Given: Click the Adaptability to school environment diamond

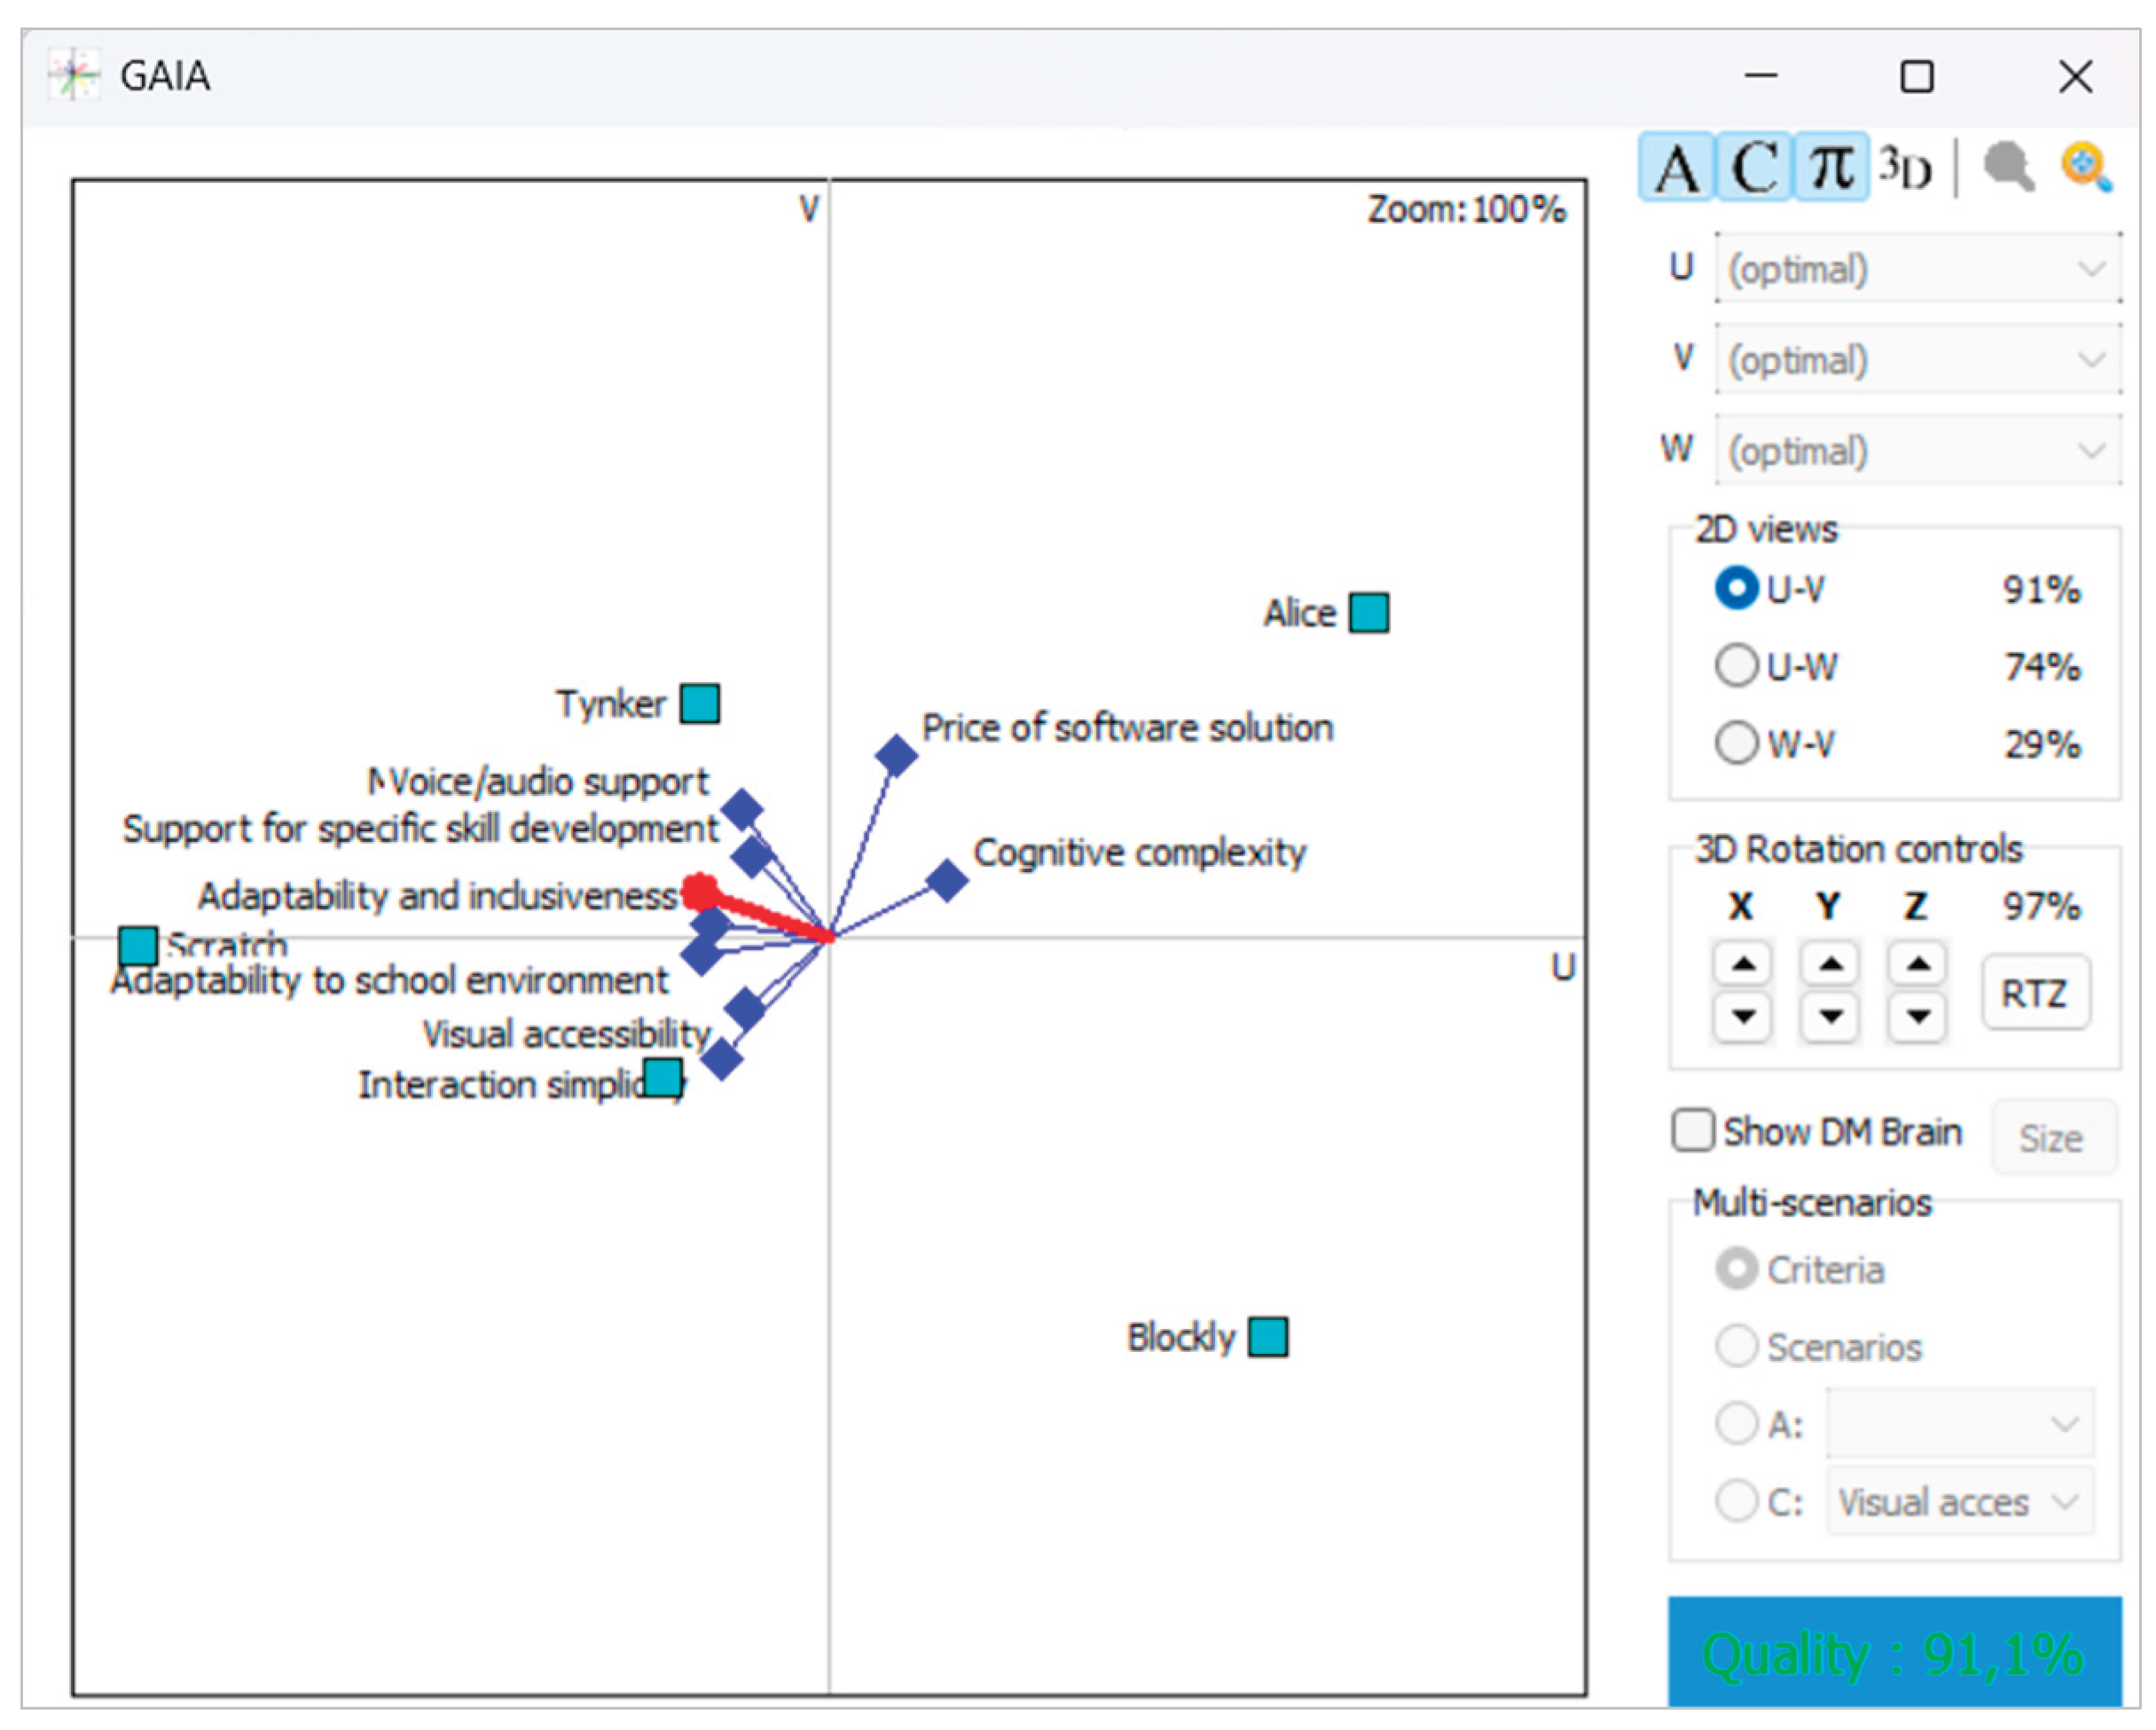Looking at the screenshot, I should (702, 953).
